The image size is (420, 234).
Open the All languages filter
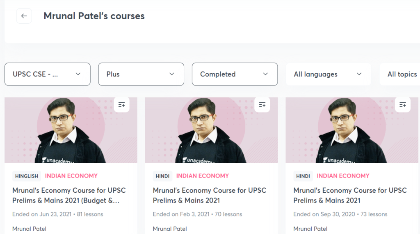pyautogui.click(x=328, y=74)
